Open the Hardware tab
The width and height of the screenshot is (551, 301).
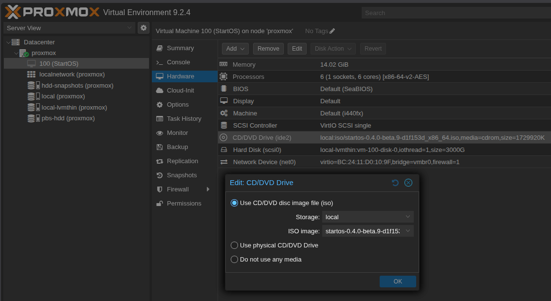(x=185, y=76)
